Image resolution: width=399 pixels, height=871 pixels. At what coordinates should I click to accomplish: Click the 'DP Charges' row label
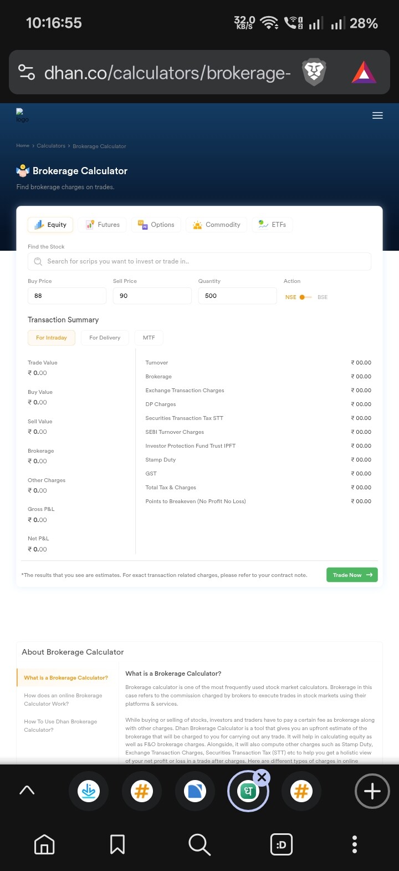click(x=161, y=404)
